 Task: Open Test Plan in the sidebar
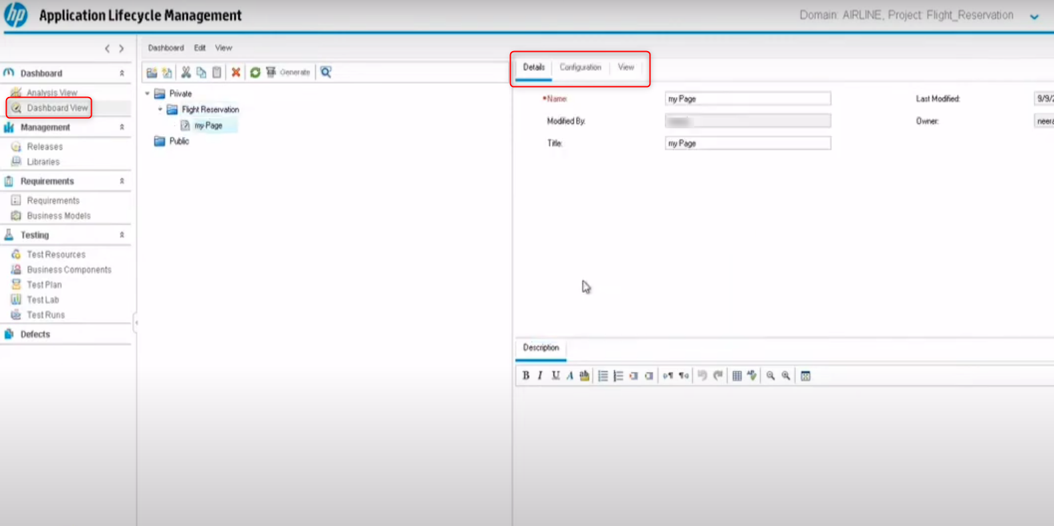[44, 285]
